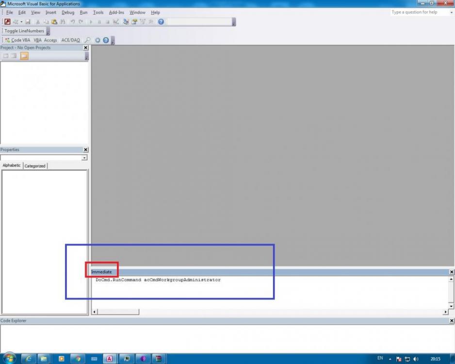Open Standard toolbar options dropdown at right end
This screenshot has height=364, width=455.
point(234,22)
